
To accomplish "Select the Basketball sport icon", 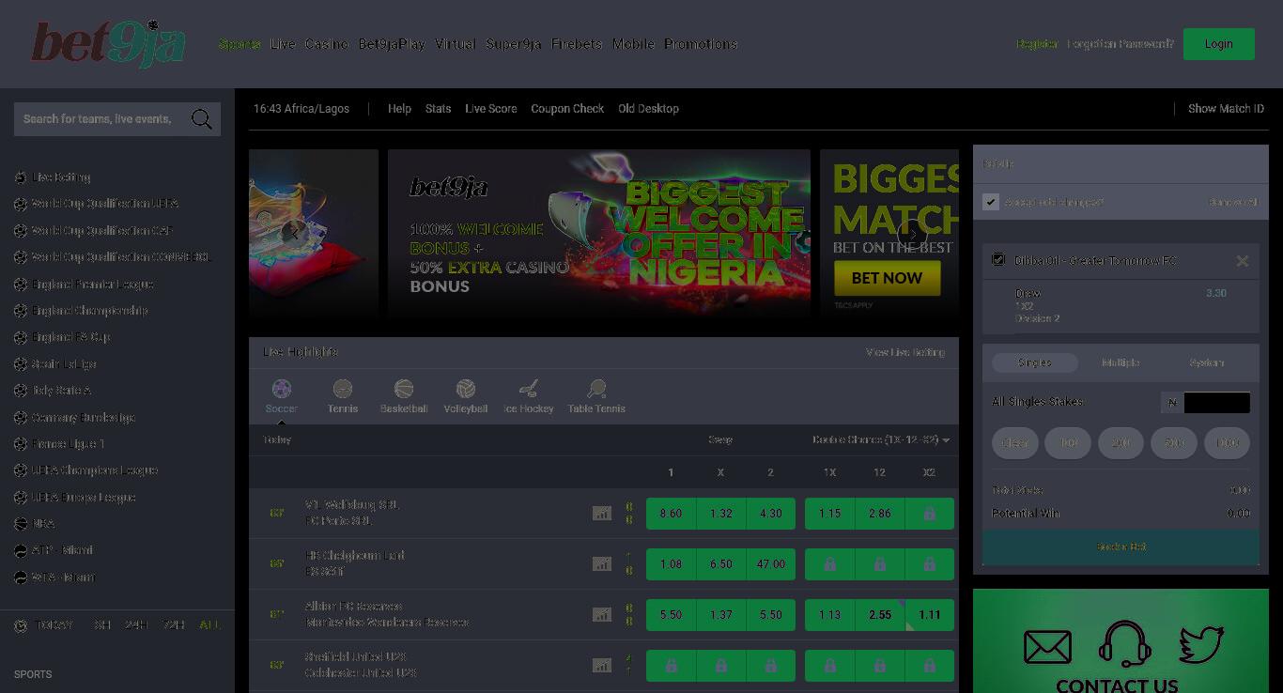I will point(404,389).
